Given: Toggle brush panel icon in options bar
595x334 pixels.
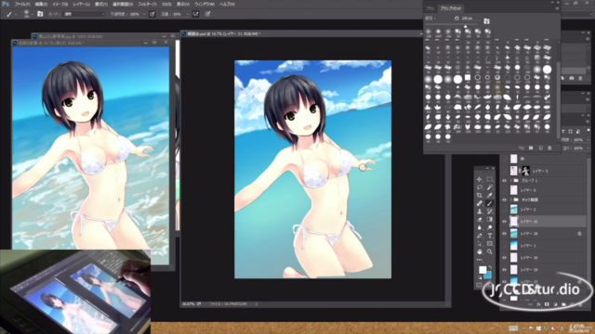Looking at the screenshot, I should click(40, 14).
